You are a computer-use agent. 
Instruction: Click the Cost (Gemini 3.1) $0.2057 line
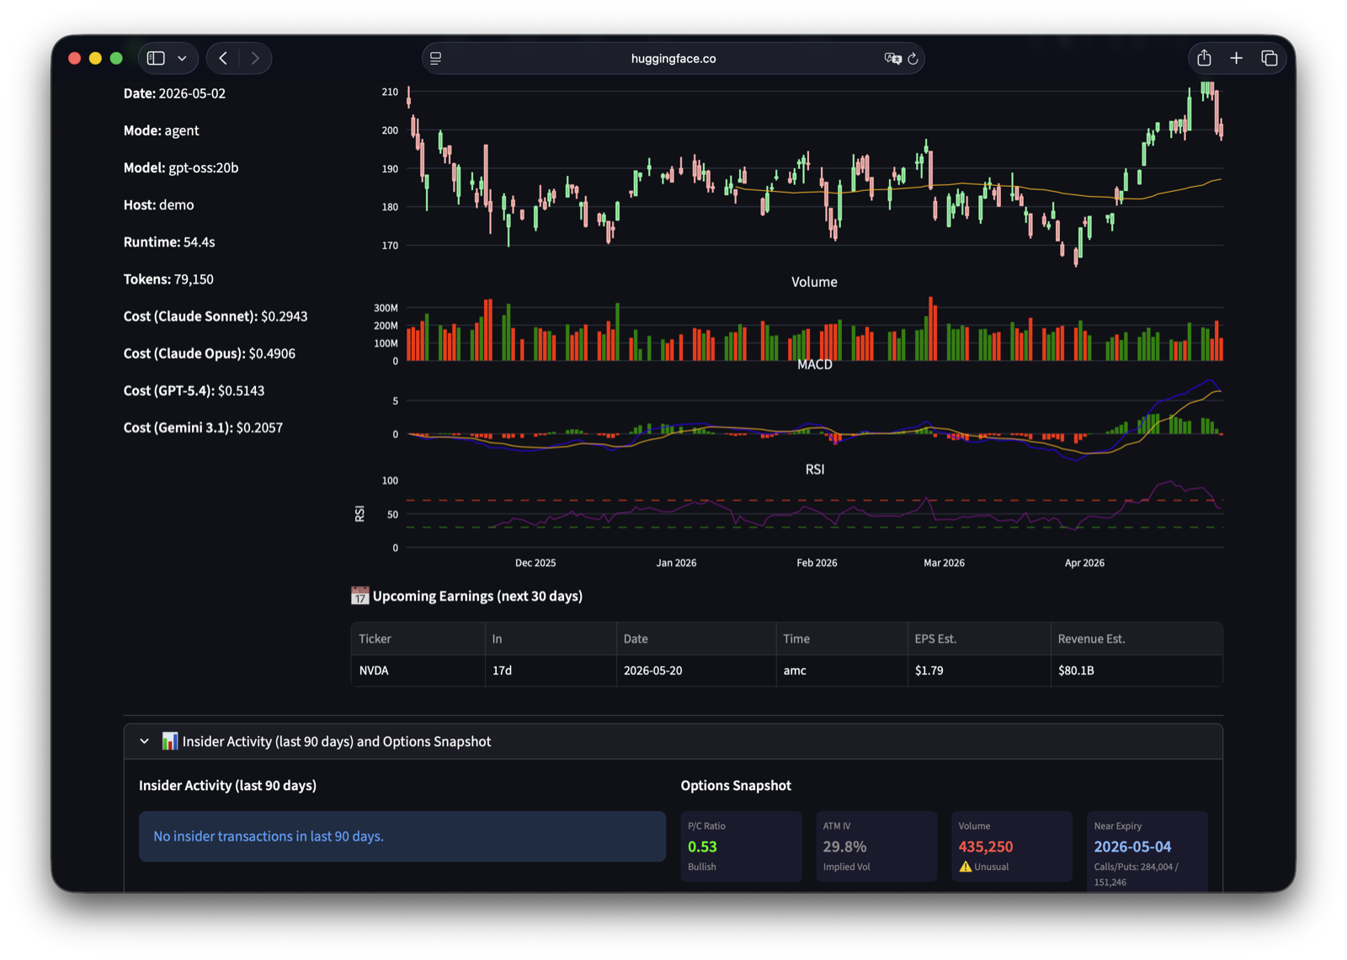point(203,427)
